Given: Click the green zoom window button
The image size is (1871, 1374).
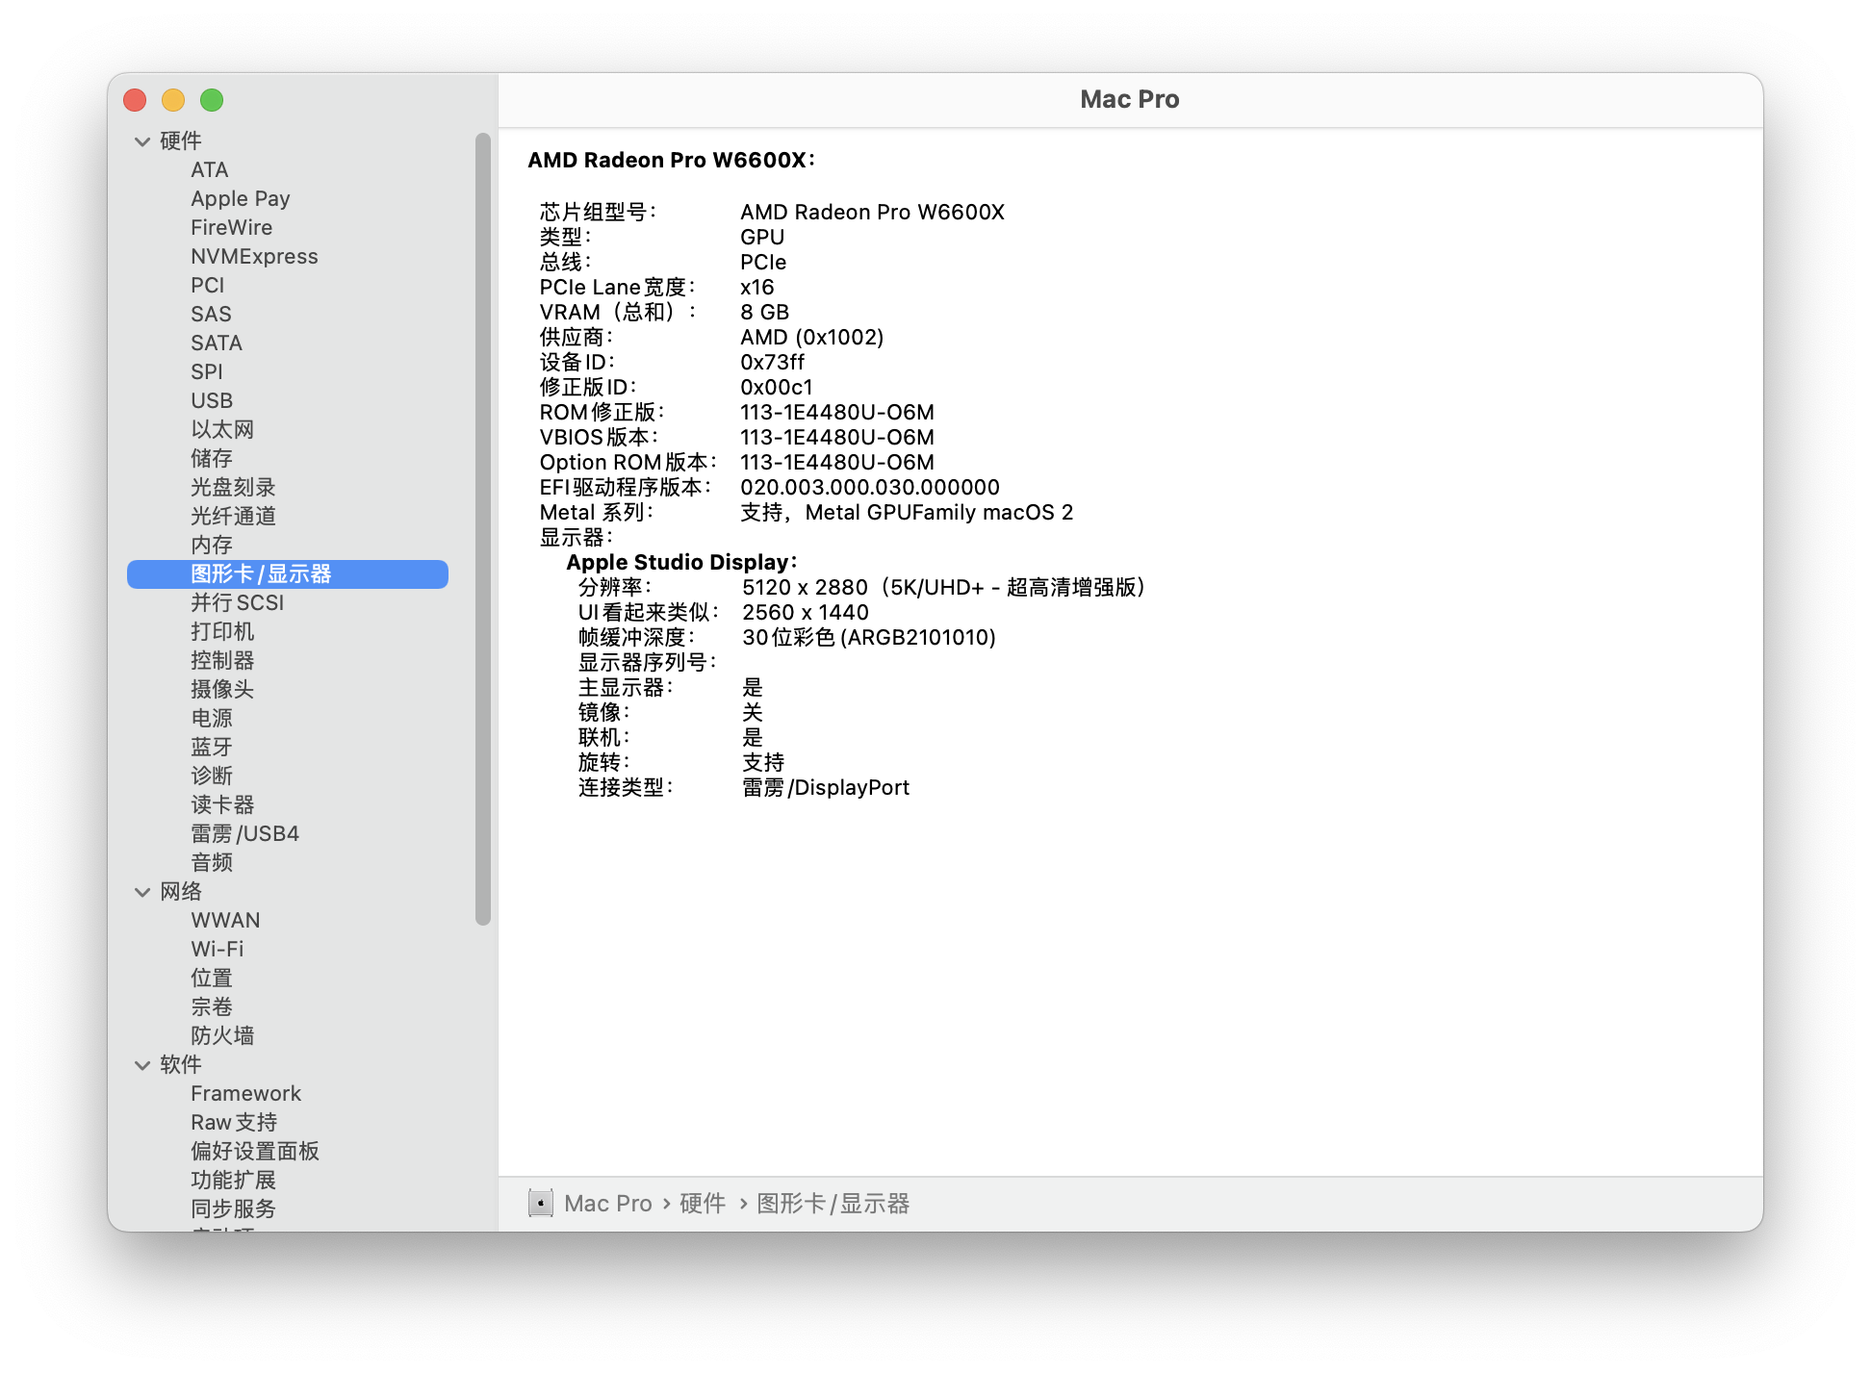Looking at the screenshot, I should point(212,100).
